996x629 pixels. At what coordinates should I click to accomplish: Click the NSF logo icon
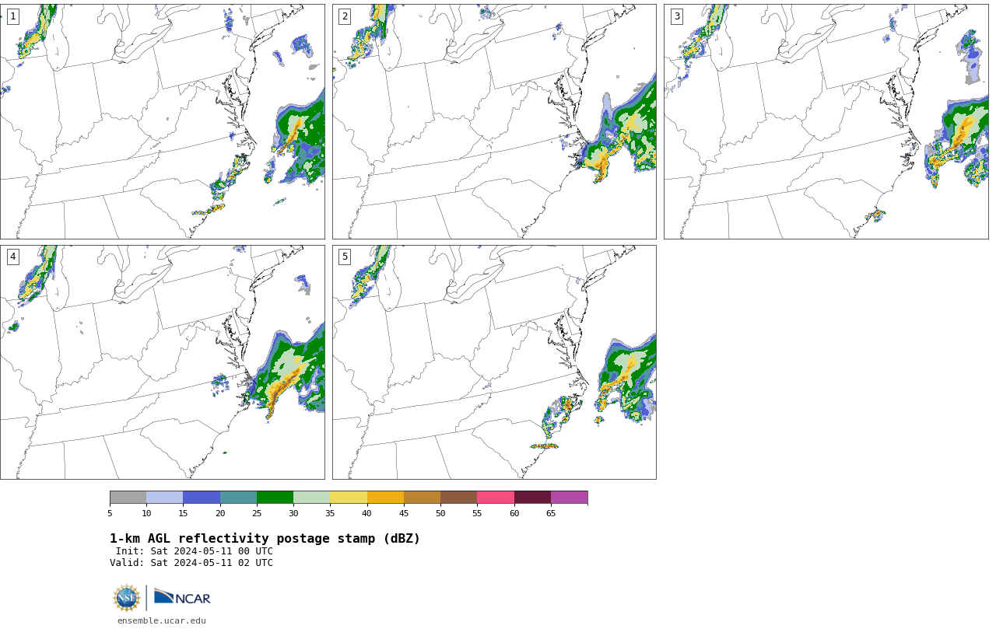tap(127, 598)
